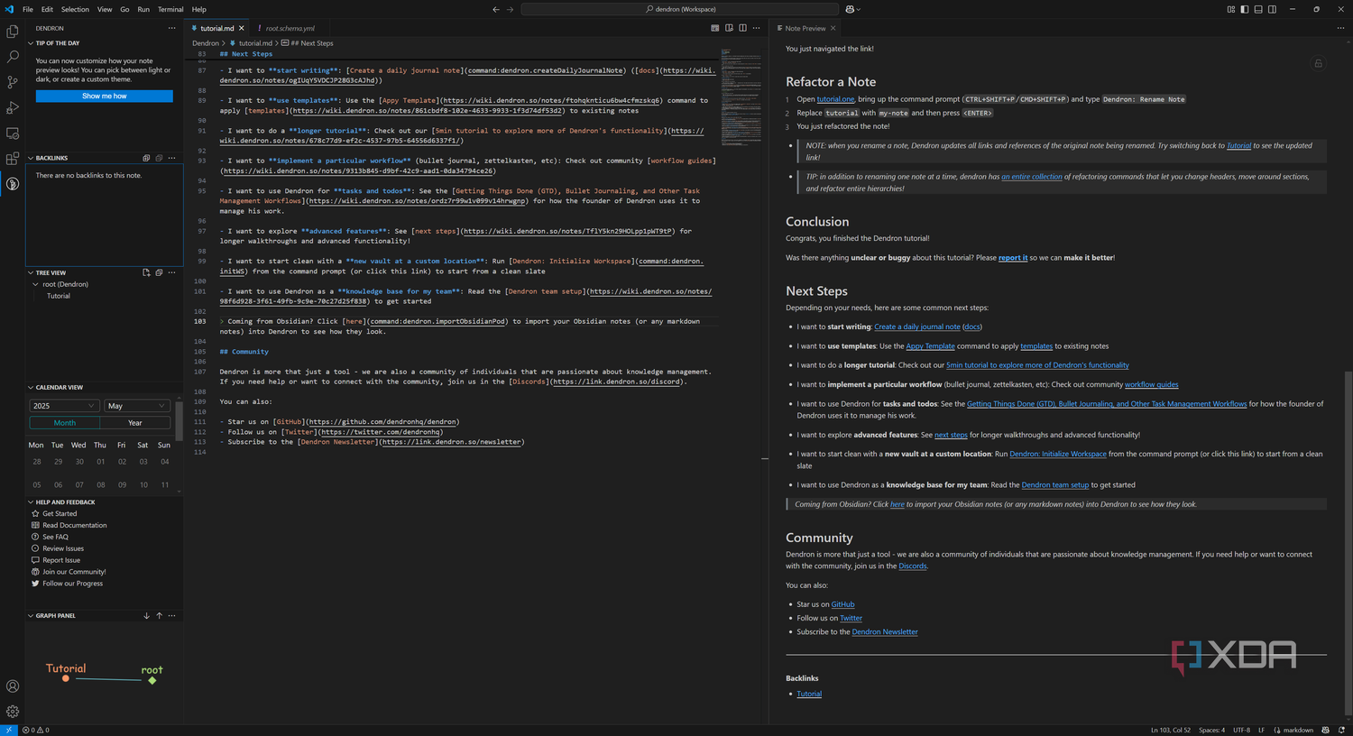This screenshot has width=1353, height=736.
Task: Open the 2025 year dropdown
Action: coord(64,406)
